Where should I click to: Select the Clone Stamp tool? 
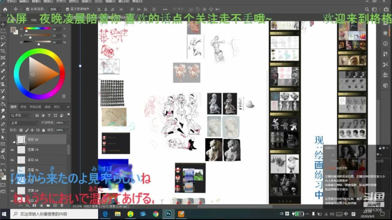[x=3, y=84]
